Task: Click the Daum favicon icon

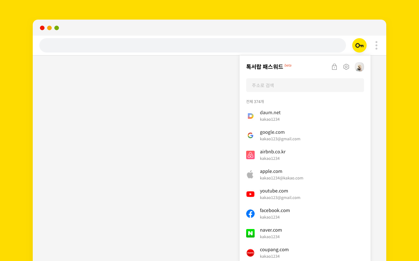Action: coord(250,116)
